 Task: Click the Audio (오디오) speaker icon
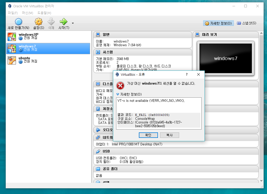[x=98, y=130]
